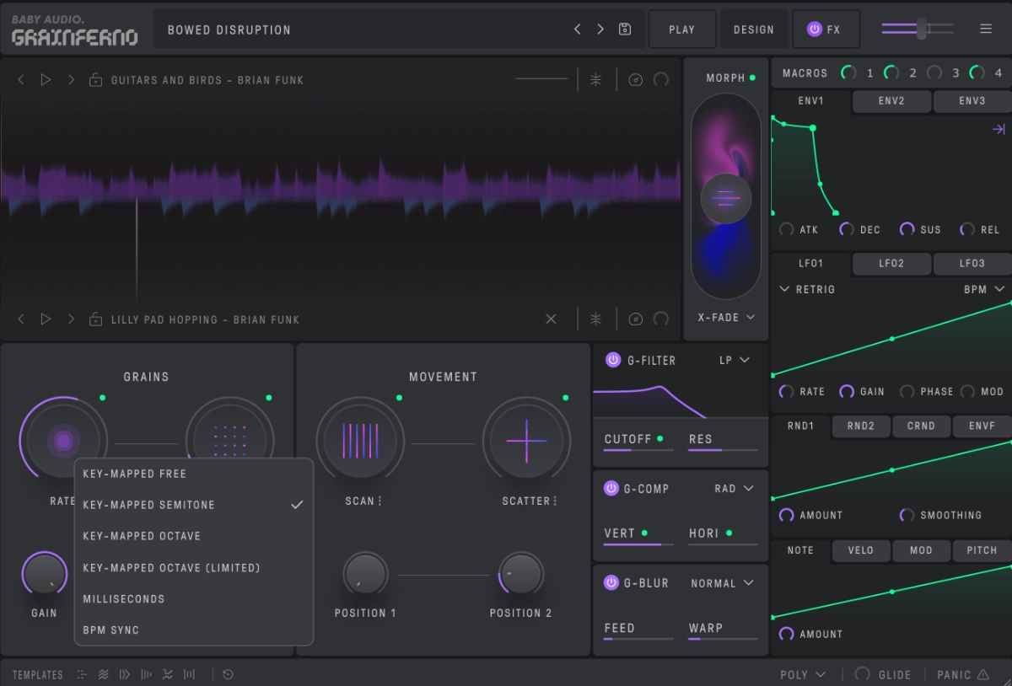Open the Scatter options dots menu

[557, 501]
